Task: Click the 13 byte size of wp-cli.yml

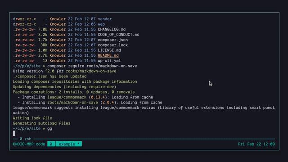Action: point(45,61)
